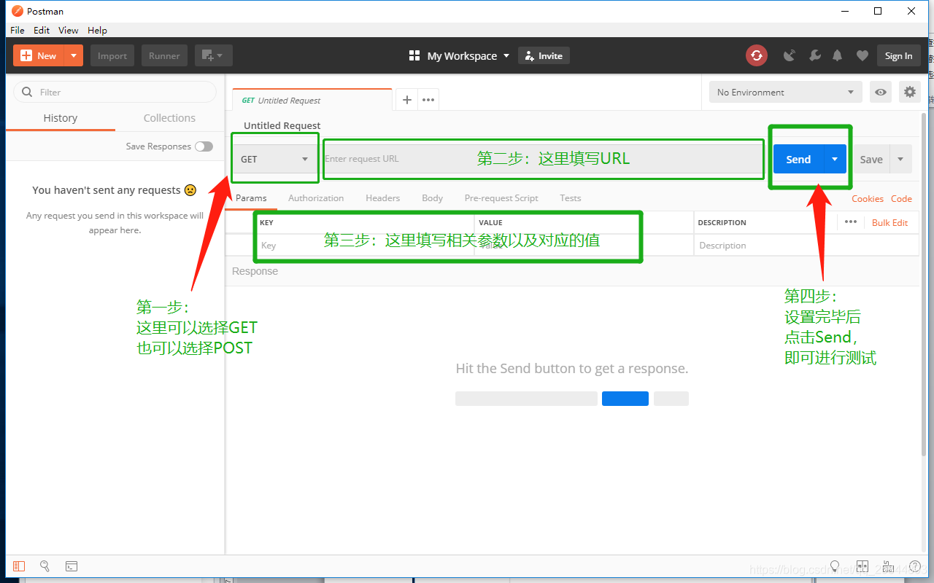The height and width of the screenshot is (583, 934).
Task: Click the Description parameter field
Action: click(x=806, y=245)
